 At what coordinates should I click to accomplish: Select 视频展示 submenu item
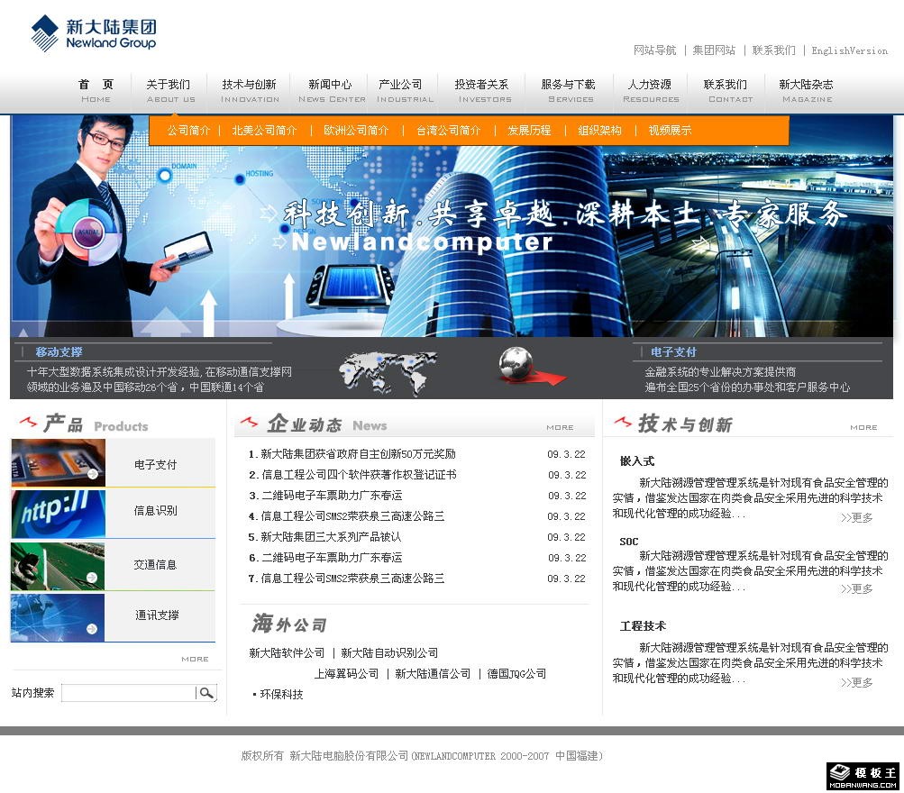coord(670,131)
